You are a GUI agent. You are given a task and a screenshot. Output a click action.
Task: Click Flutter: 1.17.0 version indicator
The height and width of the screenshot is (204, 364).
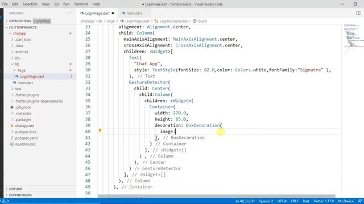324,201
